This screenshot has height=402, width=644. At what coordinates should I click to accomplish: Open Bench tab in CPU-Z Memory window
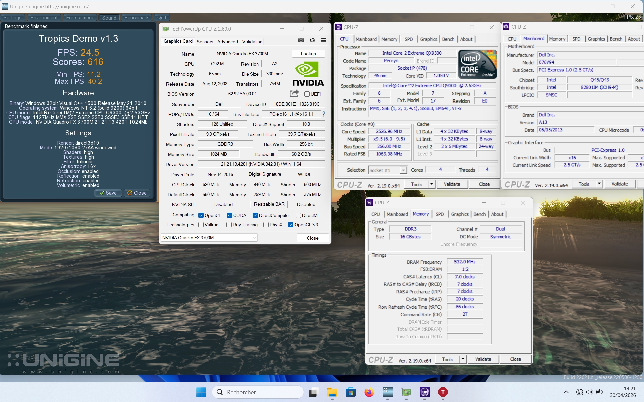tap(480, 214)
